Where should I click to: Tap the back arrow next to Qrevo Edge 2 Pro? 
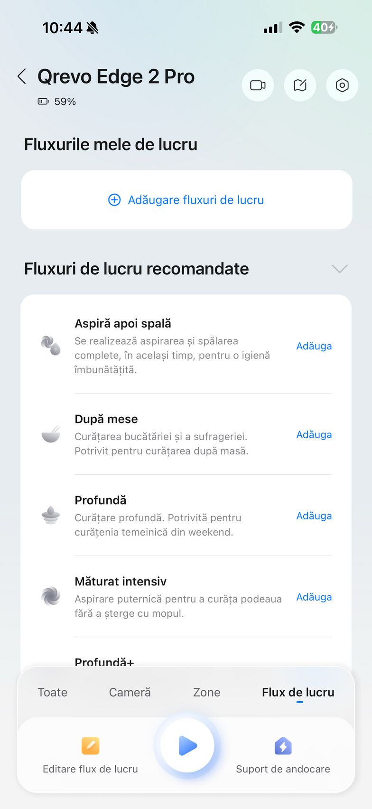22,76
